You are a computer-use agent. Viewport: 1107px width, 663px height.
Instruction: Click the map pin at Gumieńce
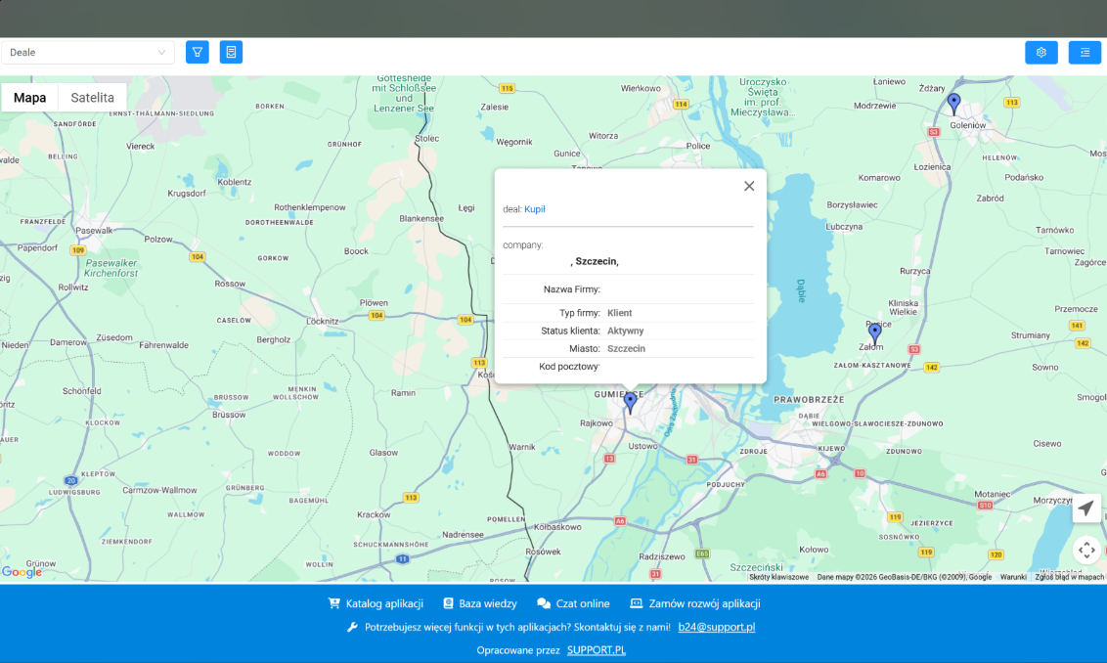(631, 401)
